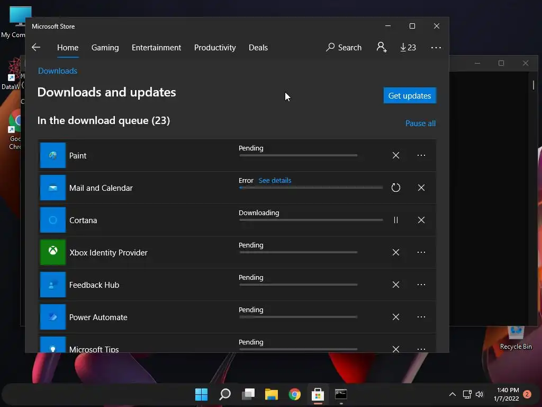The image size is (542, 407).
Task: Cancel the Xbox Identity Provider download
Action: tap(396, 252)
